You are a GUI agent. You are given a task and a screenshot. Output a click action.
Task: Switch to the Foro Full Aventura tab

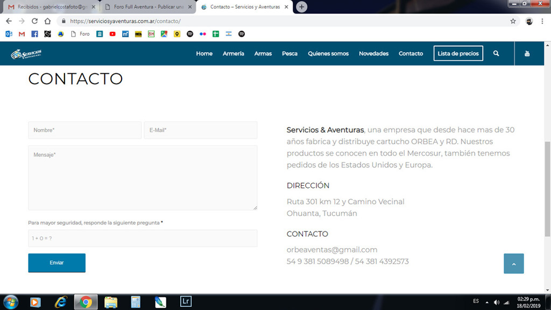[149, 7]
